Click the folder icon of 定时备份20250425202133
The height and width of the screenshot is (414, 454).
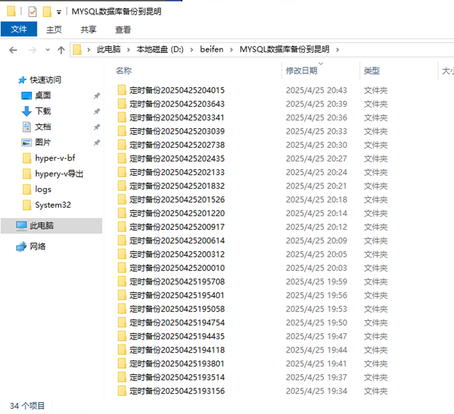pos(122,172)
